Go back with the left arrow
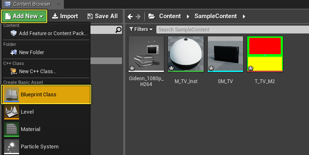309x155 pixels. [130, 17]
